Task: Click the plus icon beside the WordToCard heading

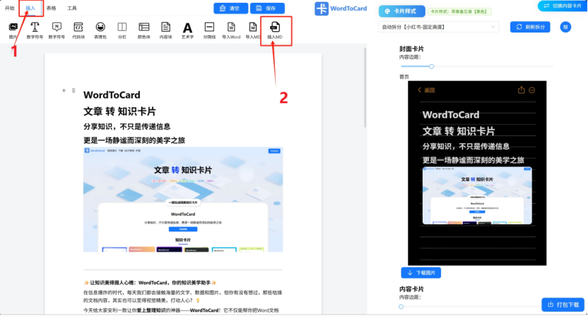Action: [64, 90]
